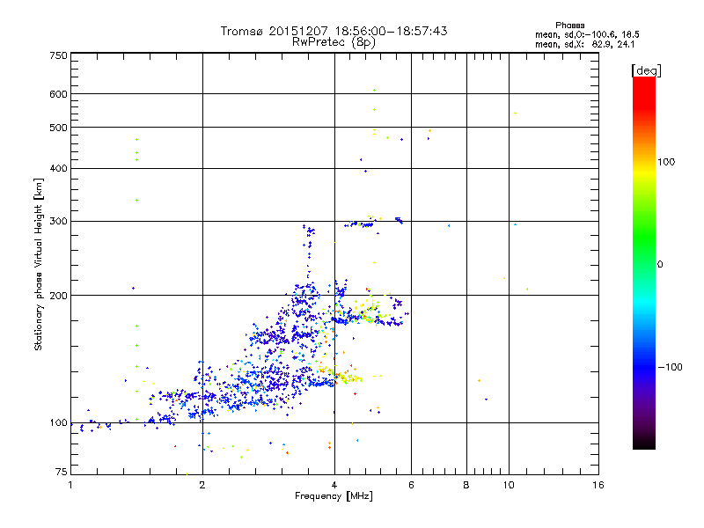Viewport: 704px width, 528px height.
Task: Click the x-axis tick label '8'
Action: 466,485
